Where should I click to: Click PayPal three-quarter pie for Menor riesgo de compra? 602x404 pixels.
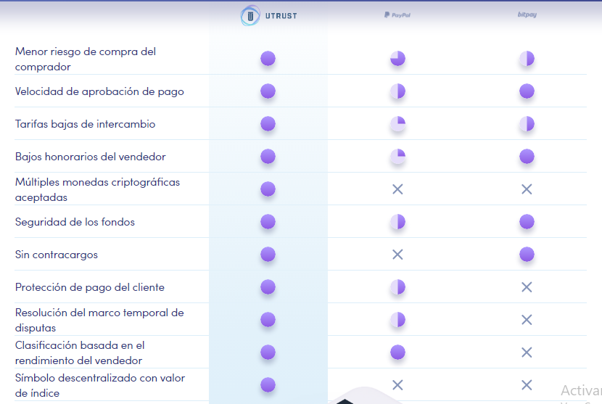397,58
